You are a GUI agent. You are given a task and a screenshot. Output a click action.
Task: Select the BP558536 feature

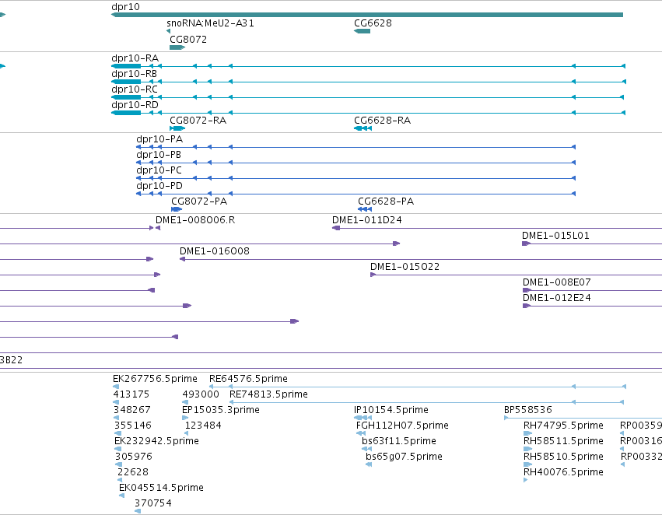click(583, 418)
